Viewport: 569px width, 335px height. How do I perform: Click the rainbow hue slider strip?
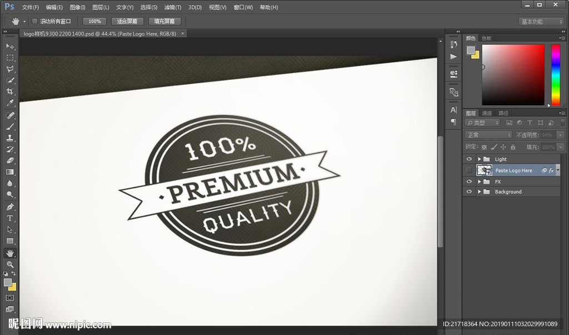pyautogui.click(x=555, y=74)
